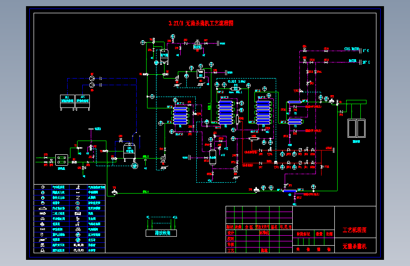Select the degassing tank symbol at top
Image resolution: width=410 pixels, height=266 pixels.
164,56
